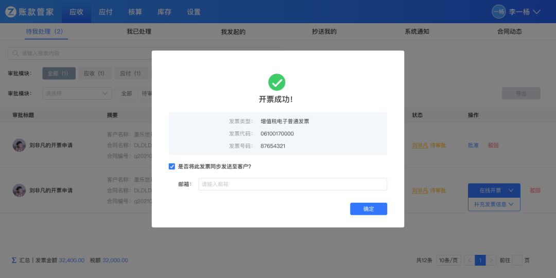This screenshot has height=278, width=556.
Task: Click 刘非凡 link in second row status
Action: click(420, 190)
